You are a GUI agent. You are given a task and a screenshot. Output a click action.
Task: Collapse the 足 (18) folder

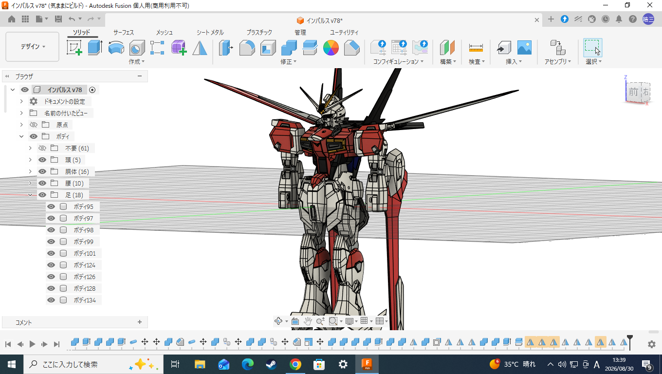[30, 195]
